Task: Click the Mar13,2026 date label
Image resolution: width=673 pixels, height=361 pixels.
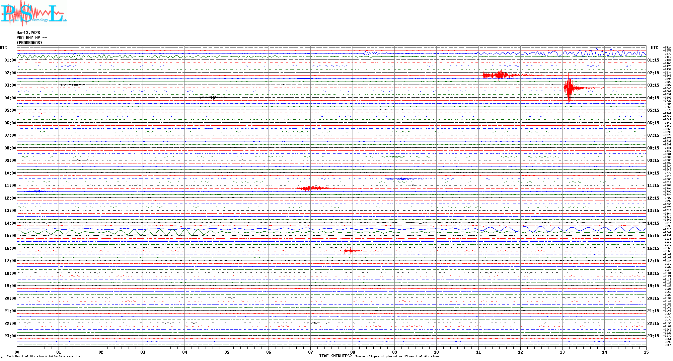Action: pyautogui.click(x=28, y=33)
